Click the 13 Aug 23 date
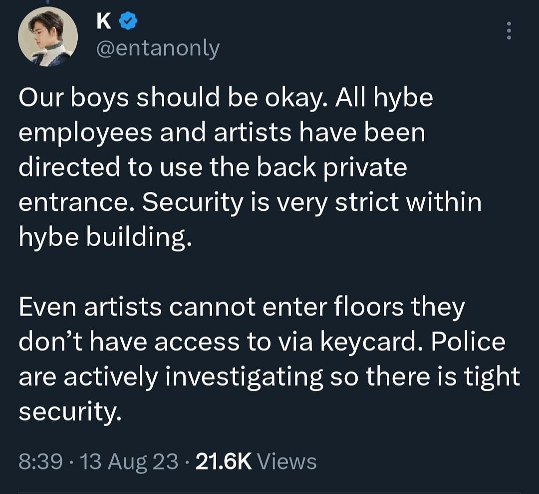Viewport: 539px width, 494px height. [129, 461]
